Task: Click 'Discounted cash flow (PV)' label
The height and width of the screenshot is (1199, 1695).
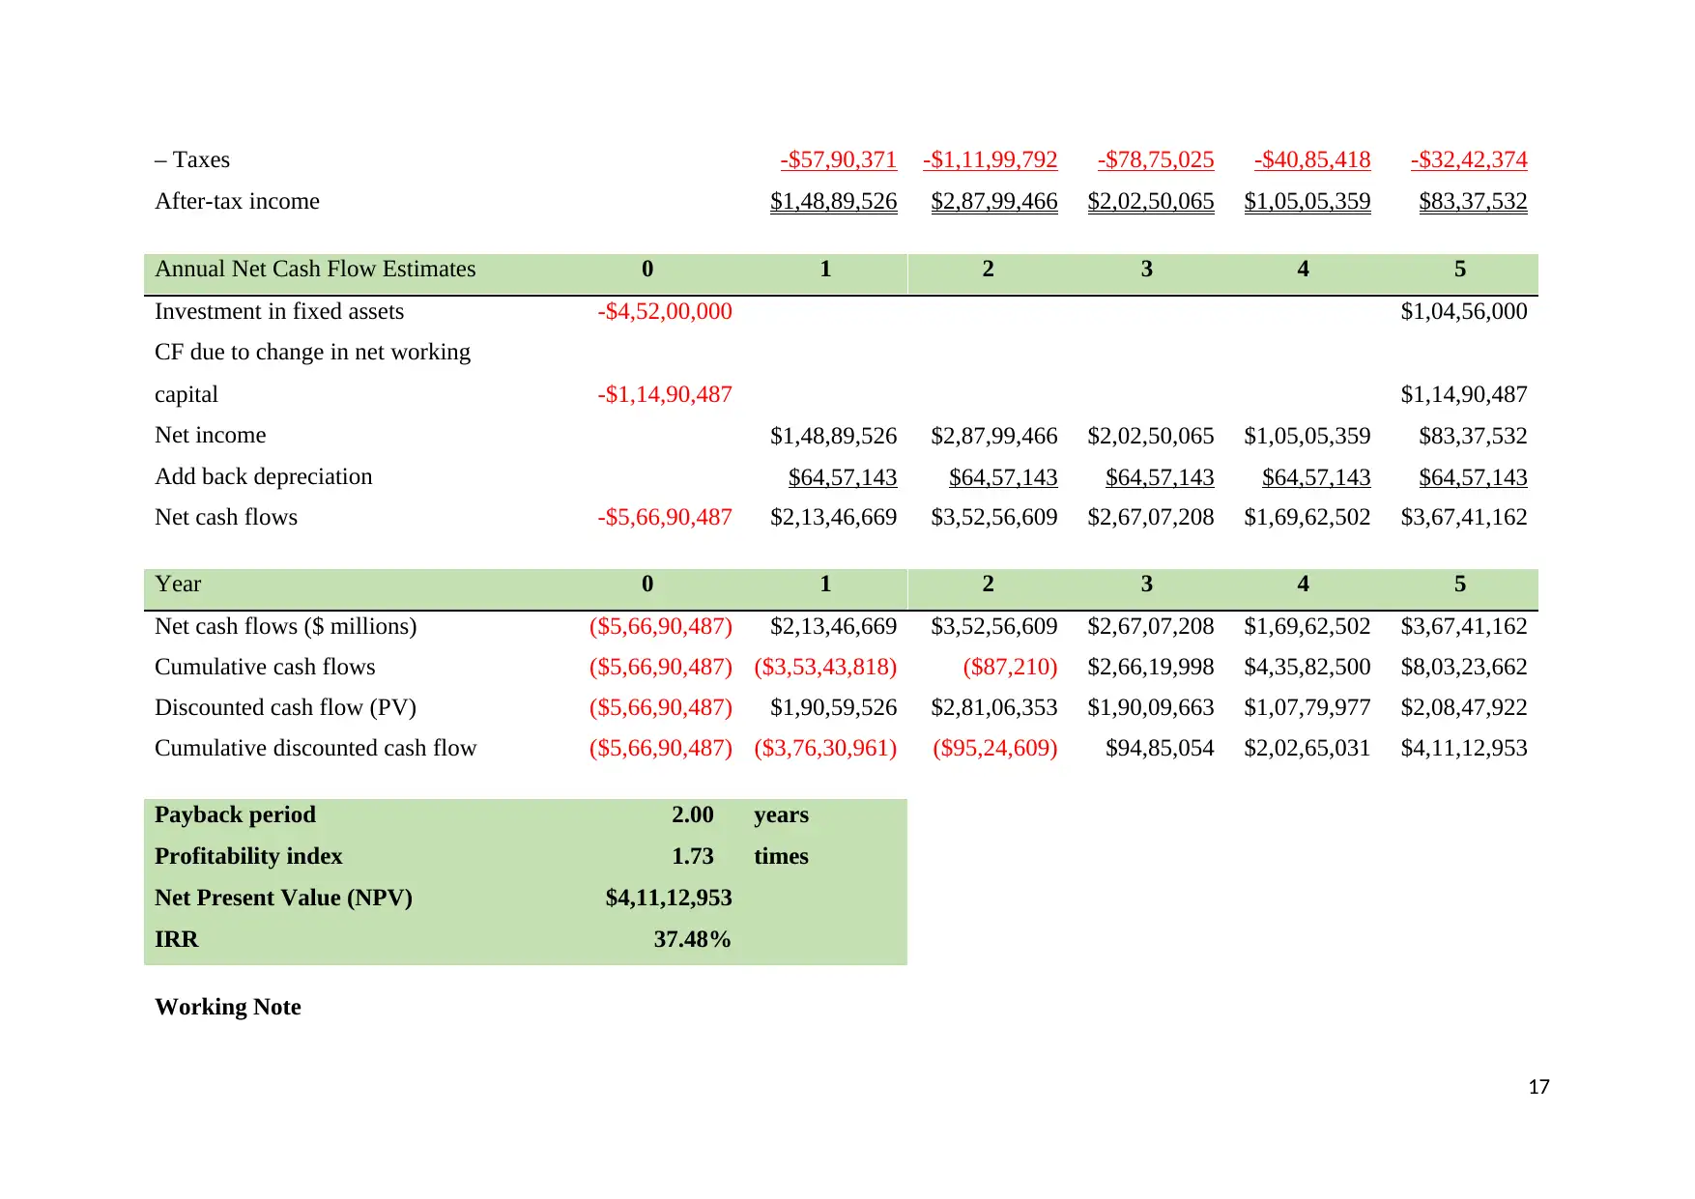Action: point(285,707)
